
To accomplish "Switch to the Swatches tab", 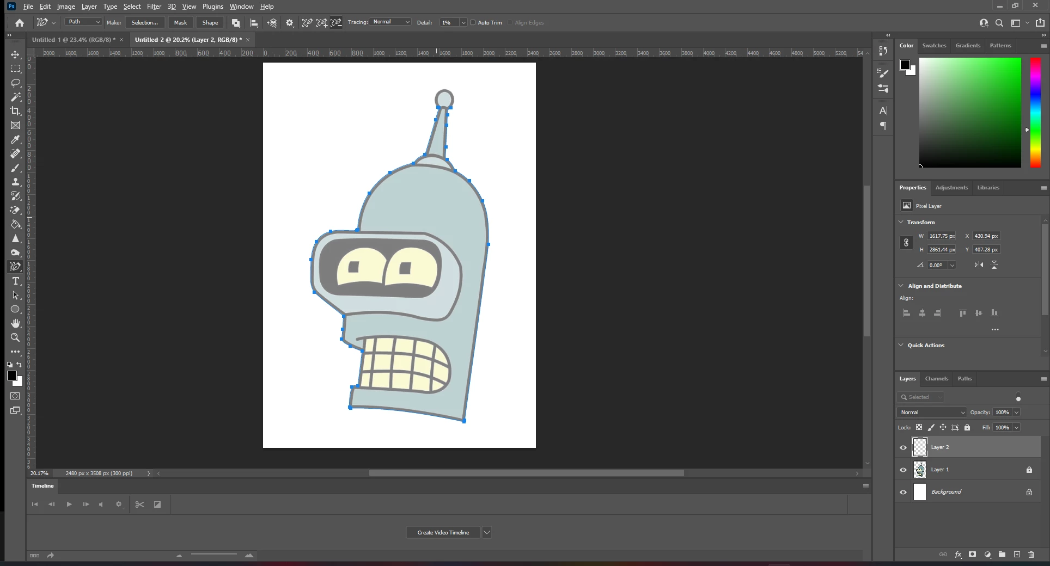I will (934, 46).
